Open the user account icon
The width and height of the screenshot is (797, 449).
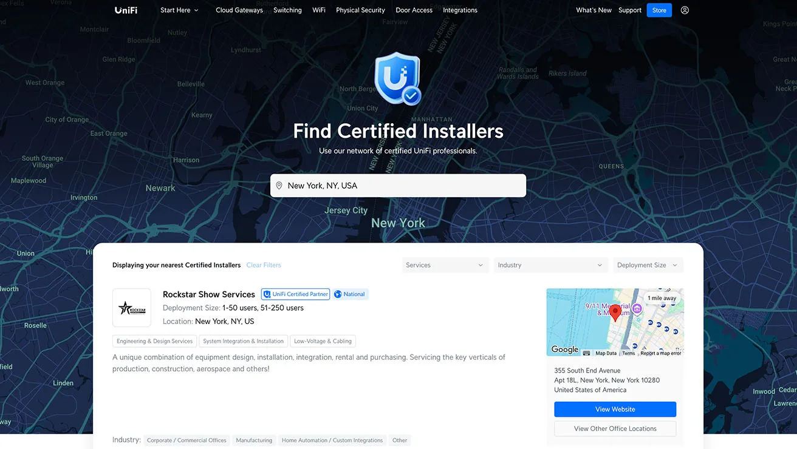pyautogui.click(x=685, y=10)
